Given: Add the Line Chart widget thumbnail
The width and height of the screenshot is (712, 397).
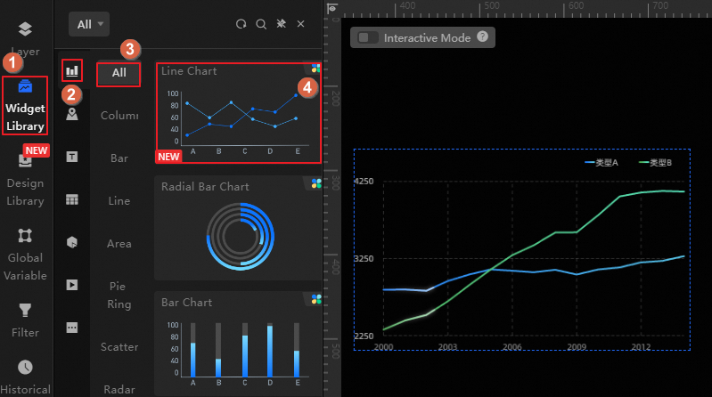Looking at the screenshot, I should point(239,113).
